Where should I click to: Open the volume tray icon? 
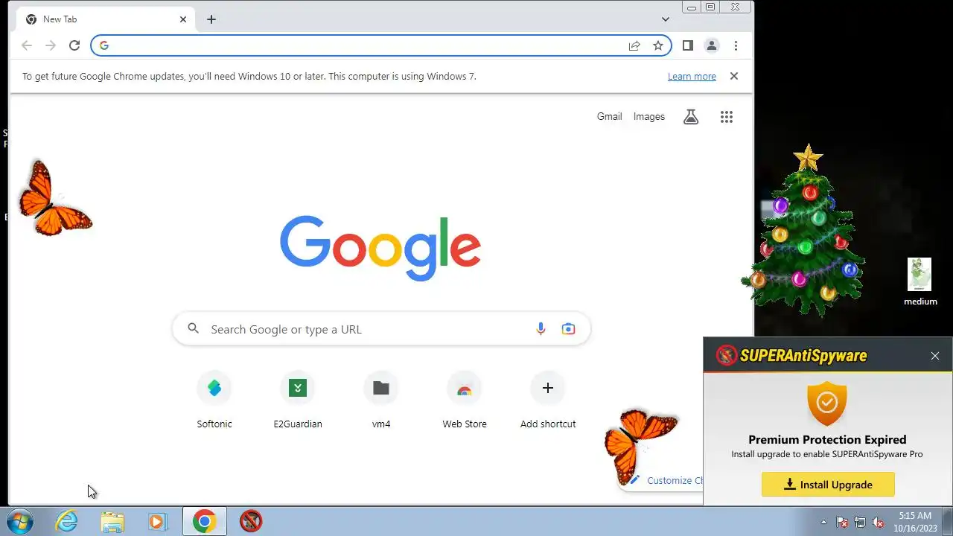878,522
